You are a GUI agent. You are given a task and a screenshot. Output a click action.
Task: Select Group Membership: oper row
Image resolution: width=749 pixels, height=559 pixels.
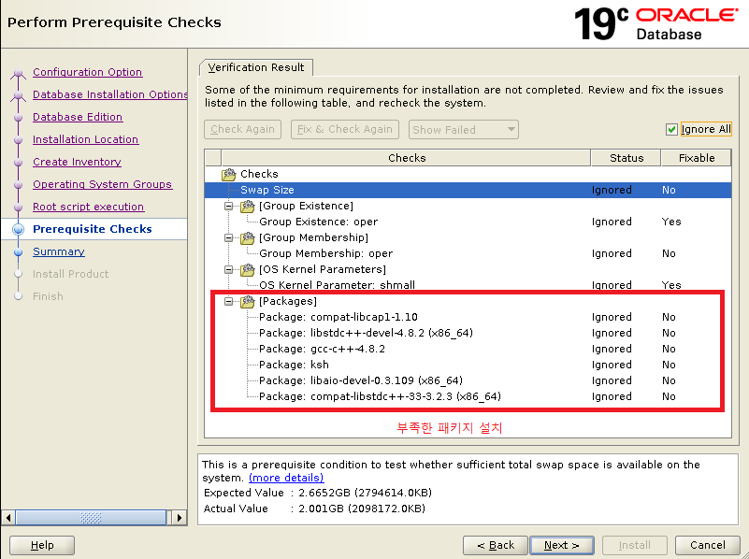(468, 253)
